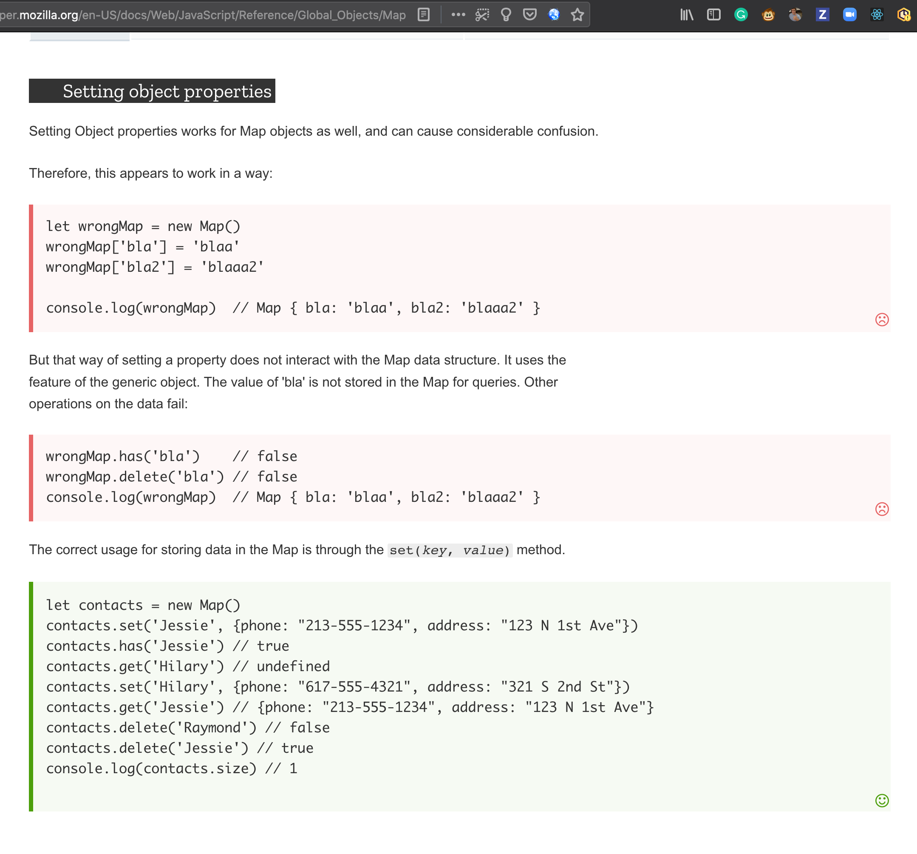Open Reader View for this page

click(423, 14)
